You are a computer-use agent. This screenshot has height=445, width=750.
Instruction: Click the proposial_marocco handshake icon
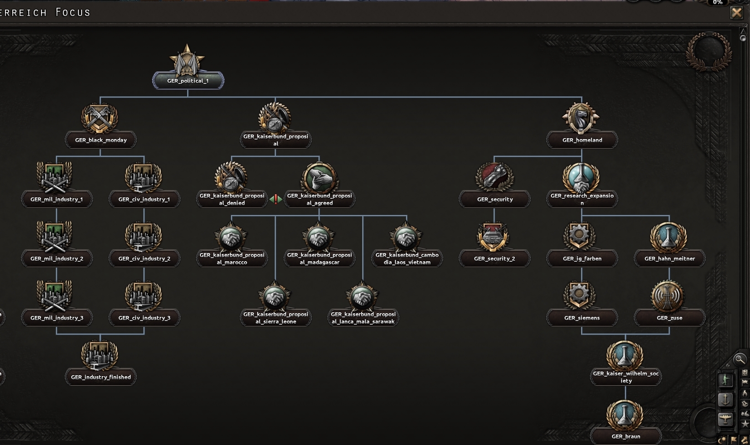point(231,237)
